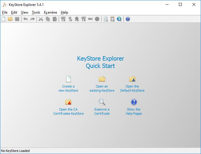Click the Import Trusted Certificate toolbar icon
Screen dimensions: 201x154
click(77, 19)
